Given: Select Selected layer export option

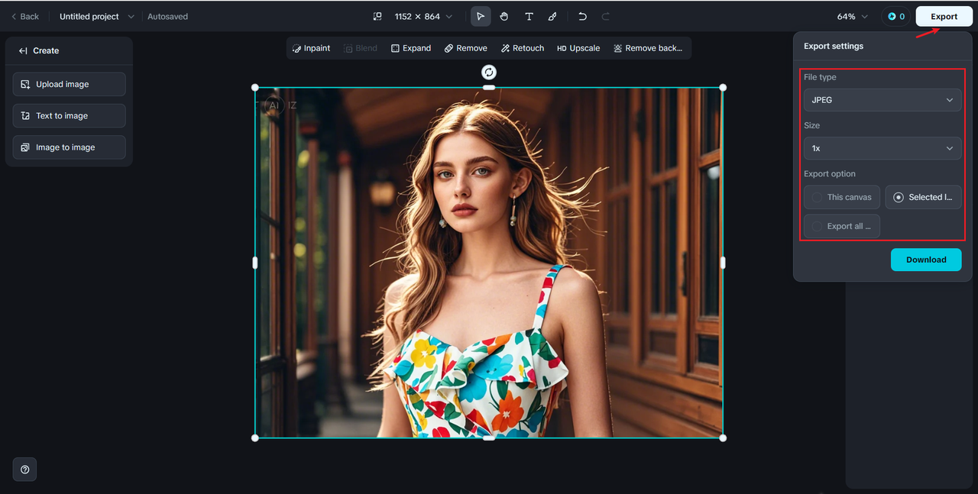Looking at the screenshot, I should click(924, 197).
